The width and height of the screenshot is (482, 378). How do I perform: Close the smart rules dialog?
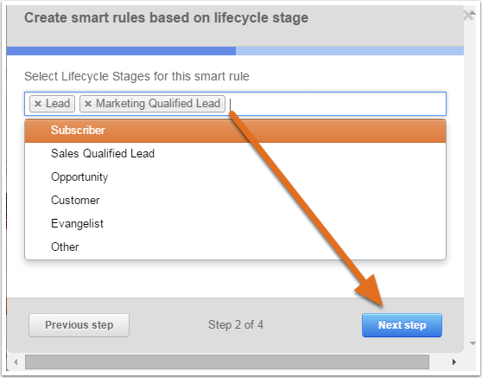point(468,15)
